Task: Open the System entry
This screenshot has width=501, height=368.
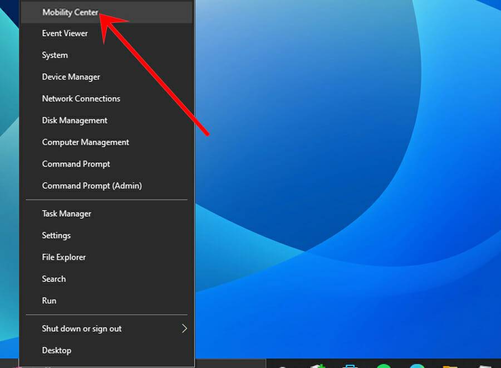Action: [x=55, y=55]
